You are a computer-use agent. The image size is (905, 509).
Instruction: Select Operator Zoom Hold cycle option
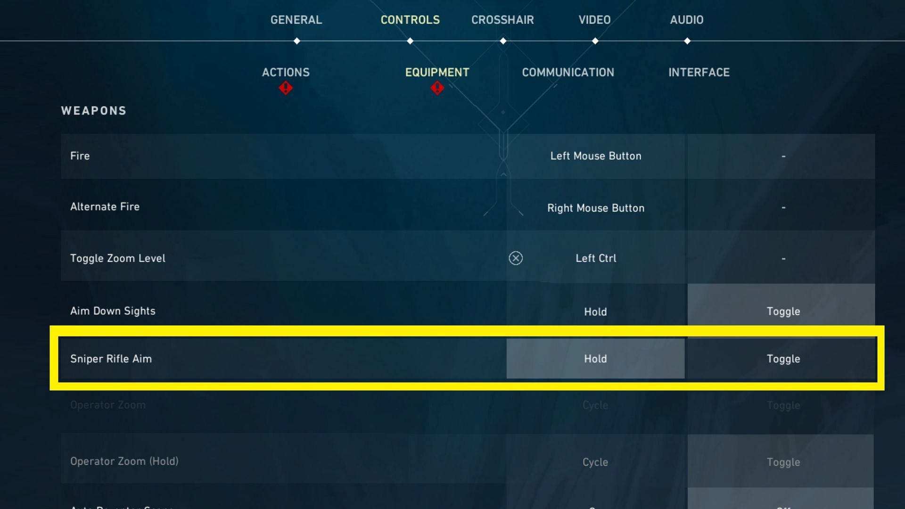(595, 462)
